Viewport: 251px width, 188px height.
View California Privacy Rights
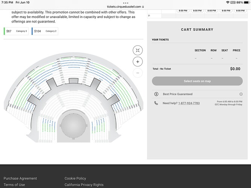[x=84, y=185]
